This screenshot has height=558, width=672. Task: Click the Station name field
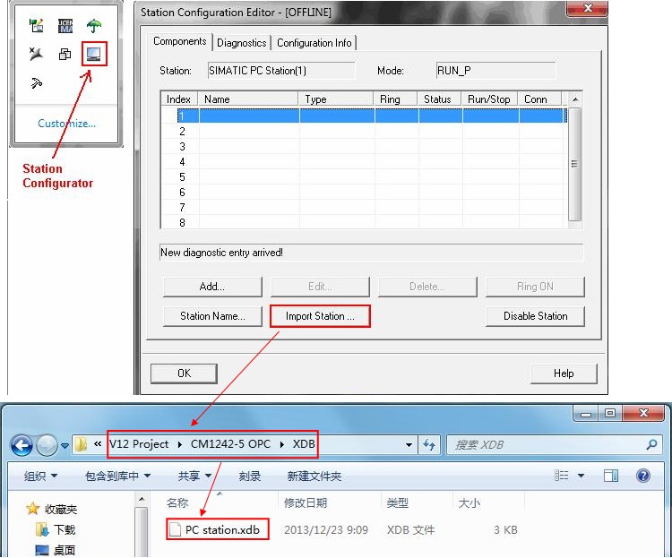click(x=281, y=71)
